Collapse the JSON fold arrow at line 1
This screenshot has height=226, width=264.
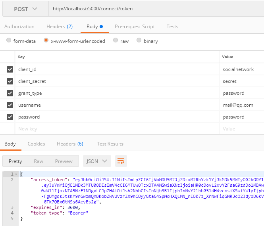pos(16,174)
